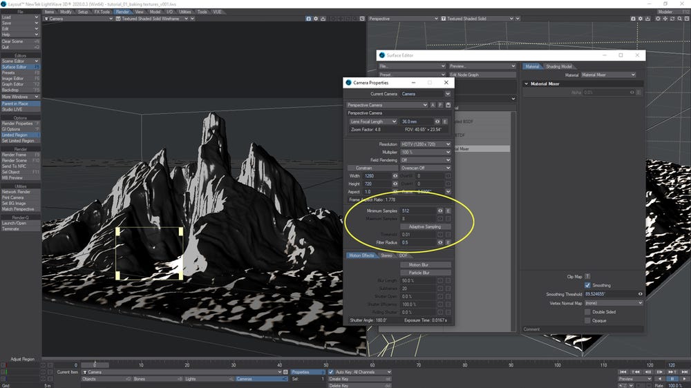Collapse Material Mixer section
The image size is (691, 388).
click(526, 84)
